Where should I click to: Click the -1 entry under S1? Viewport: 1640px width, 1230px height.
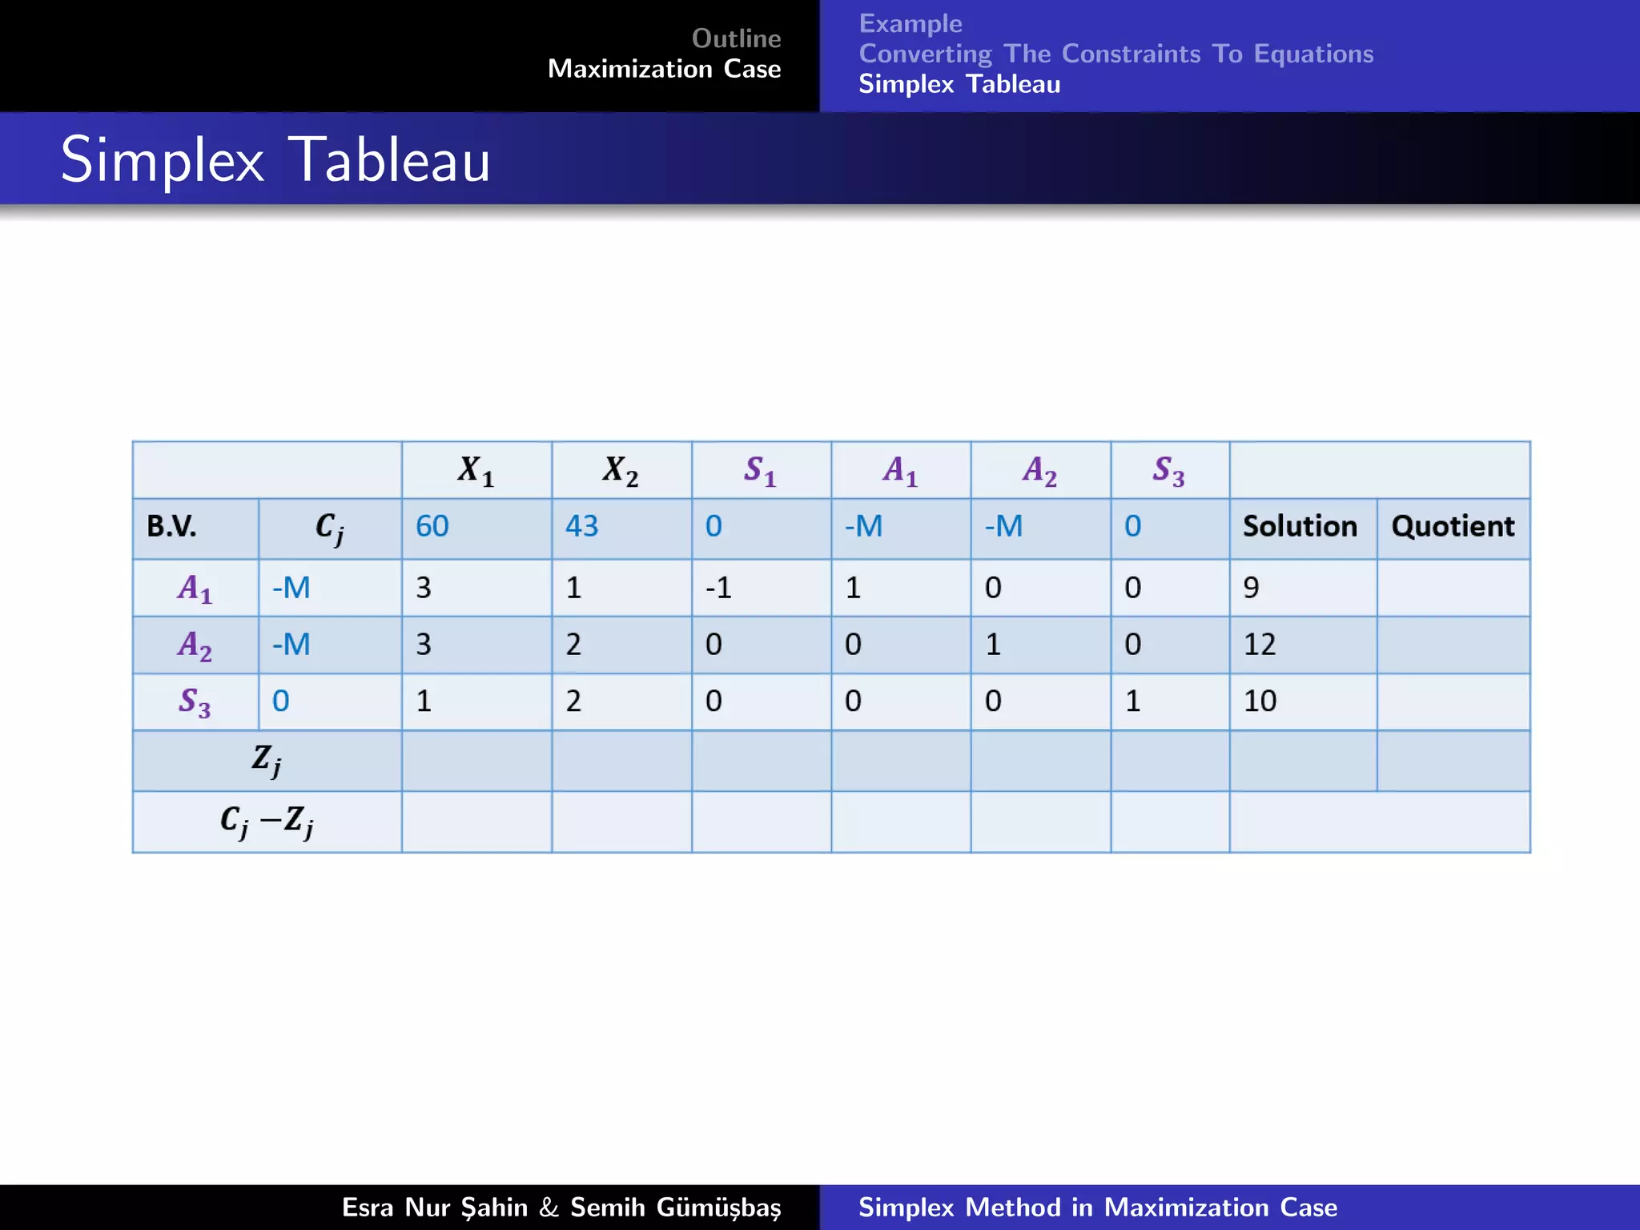718,588
